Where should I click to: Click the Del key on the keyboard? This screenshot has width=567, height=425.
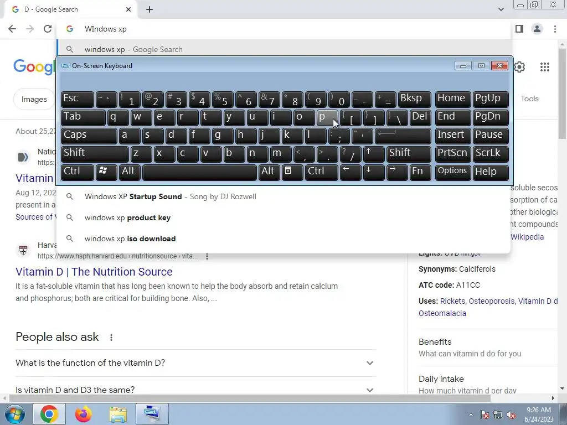(421, 117)
